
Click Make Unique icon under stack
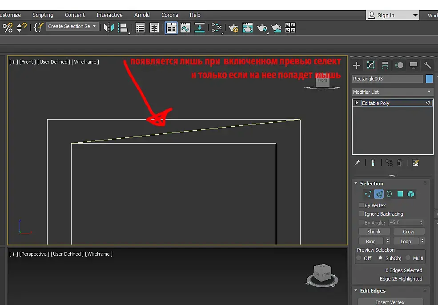tap(389, 163)
